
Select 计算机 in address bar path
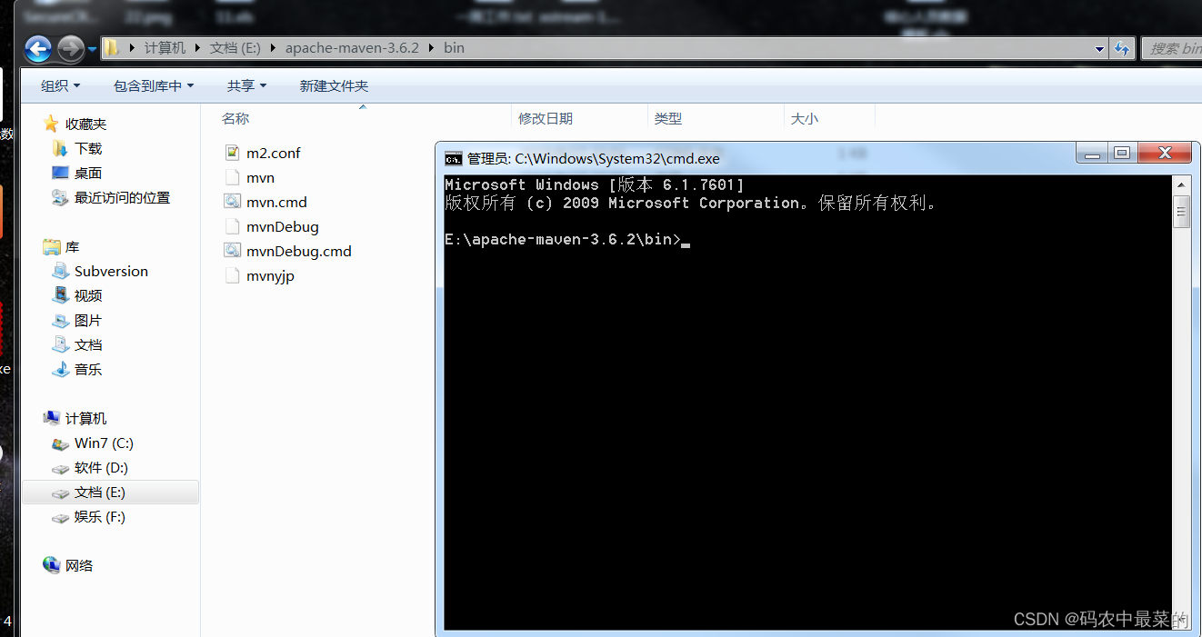[x=165, y=48]
